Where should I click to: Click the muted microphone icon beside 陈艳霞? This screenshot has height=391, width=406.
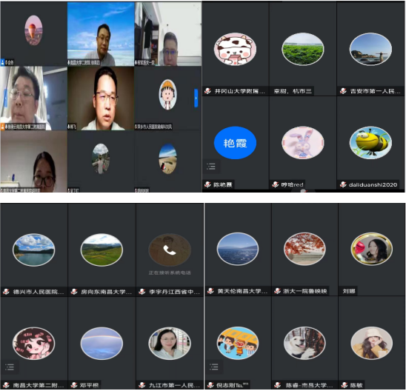click(x=207, y=184)
